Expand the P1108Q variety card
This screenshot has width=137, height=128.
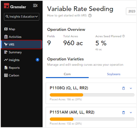(x=131, y=88)
